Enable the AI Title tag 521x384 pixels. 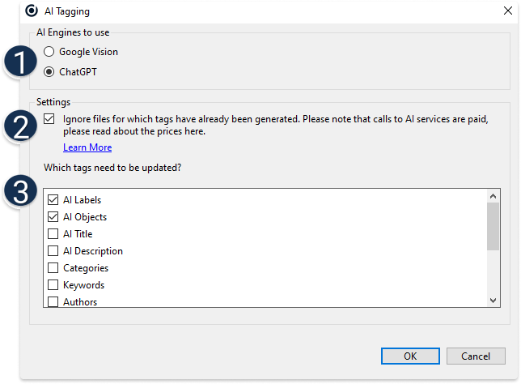53,234
